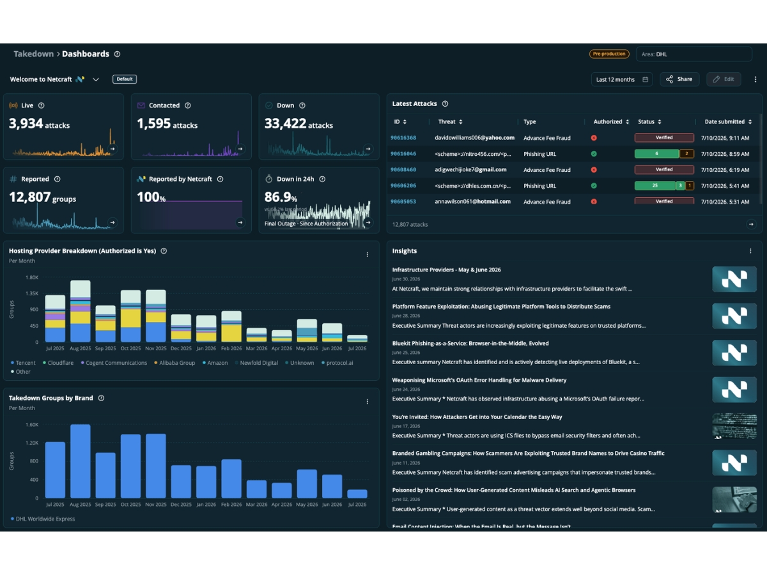Open attack ID 90616368

[x=404, y=138]
